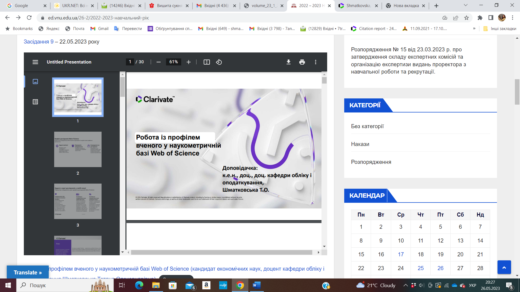Download the Untitled Presentation
The image size is (520, 292).
pos(288,62)
